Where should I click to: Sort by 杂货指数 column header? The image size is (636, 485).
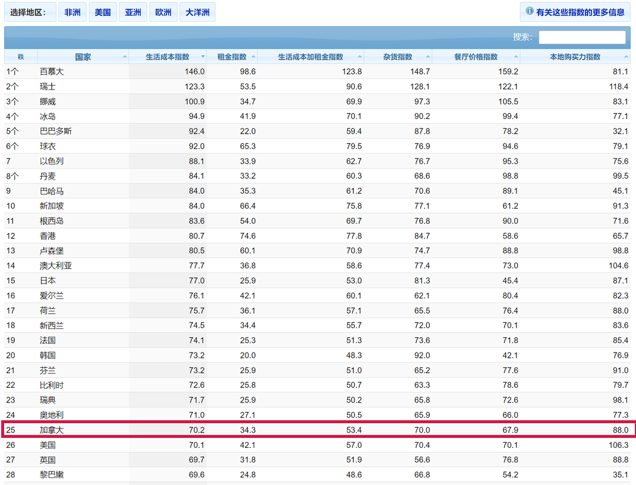pos(397,57)
